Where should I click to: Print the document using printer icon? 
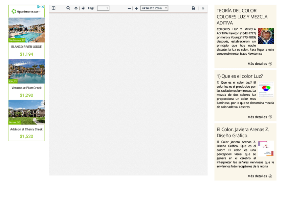pos(193,8)
